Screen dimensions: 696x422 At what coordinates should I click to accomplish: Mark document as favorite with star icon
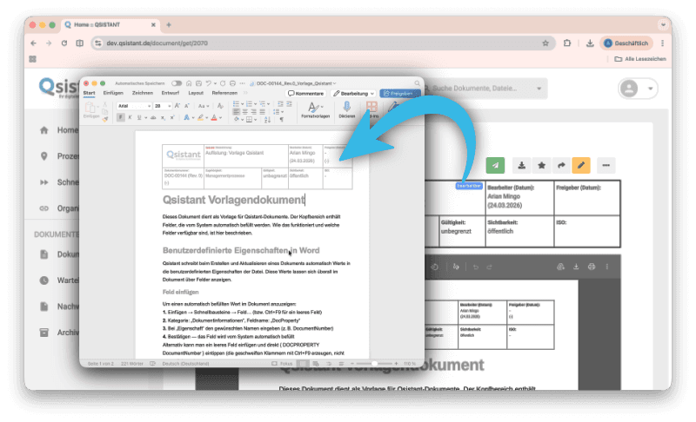(x=542, y=165)
